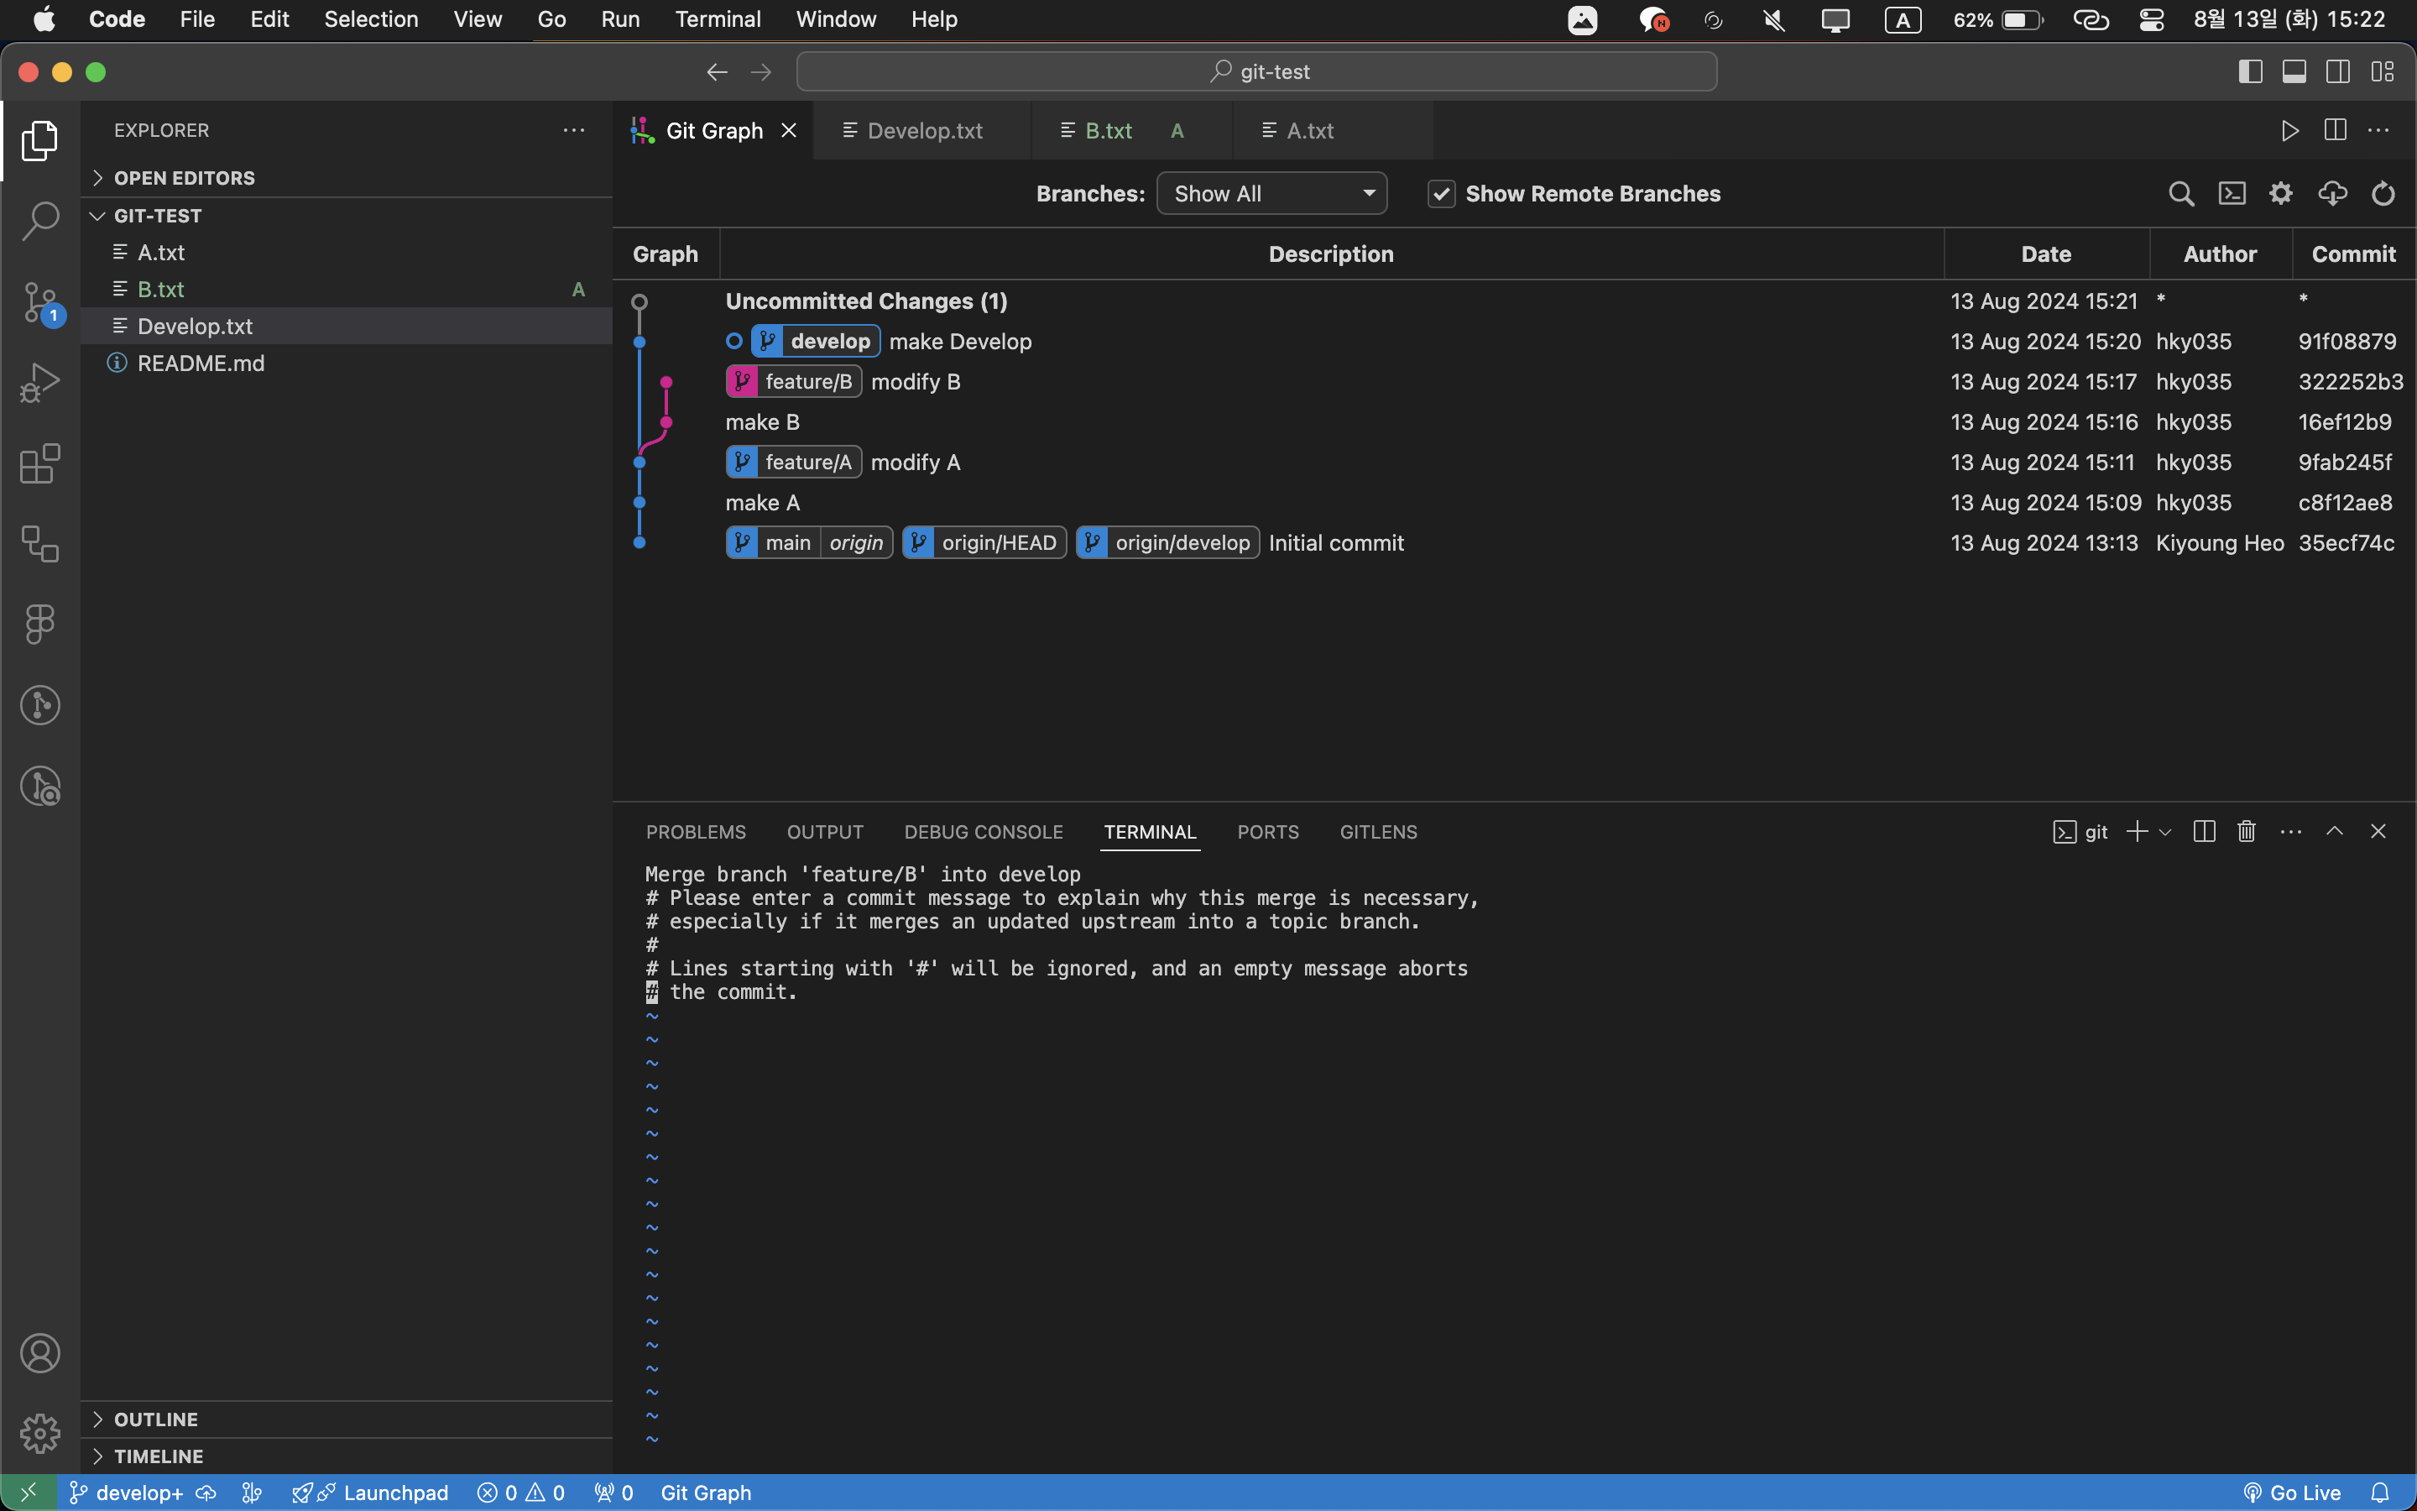Expand the Open Editors section

[x=346, y=178]
